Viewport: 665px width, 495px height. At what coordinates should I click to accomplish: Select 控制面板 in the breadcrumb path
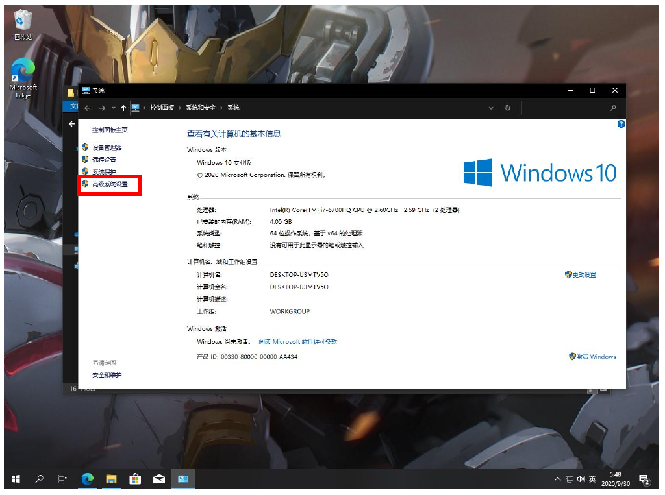click(162, 108)
